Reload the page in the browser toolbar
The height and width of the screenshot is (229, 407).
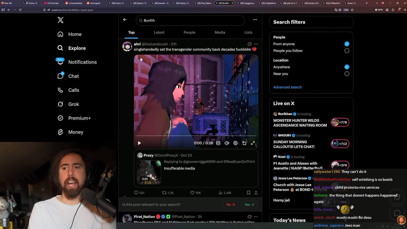(20, 10)
